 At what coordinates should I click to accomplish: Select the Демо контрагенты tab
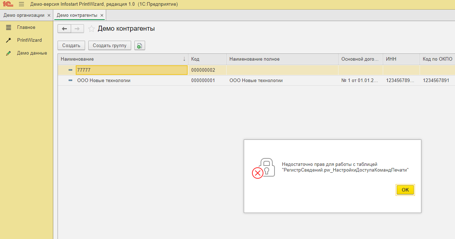(77, 15)
